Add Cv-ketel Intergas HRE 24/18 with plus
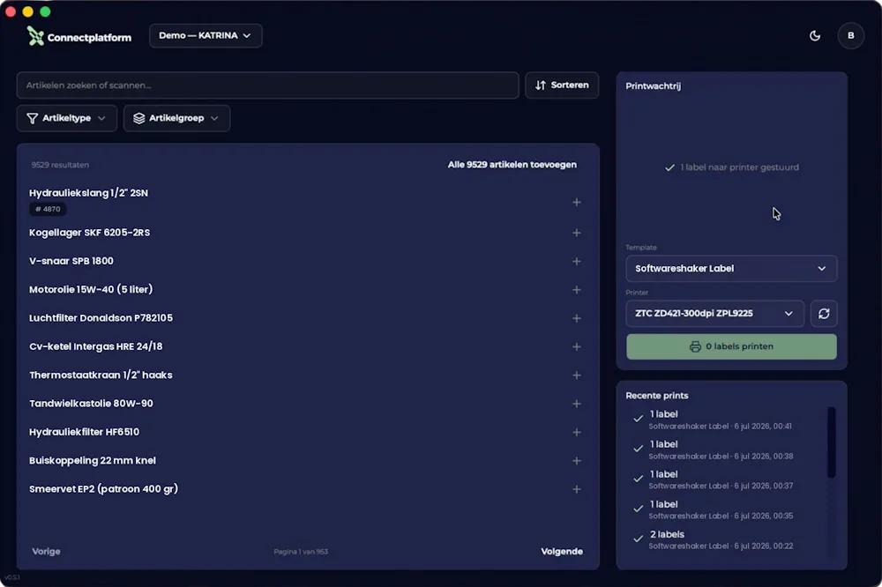 (577, 347)
